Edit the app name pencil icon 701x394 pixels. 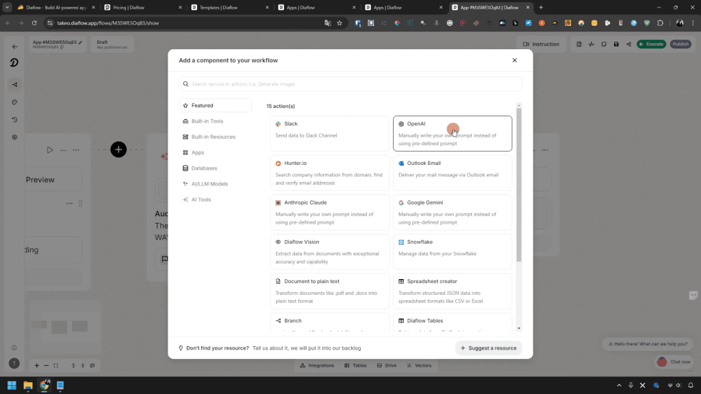[81, 42]
